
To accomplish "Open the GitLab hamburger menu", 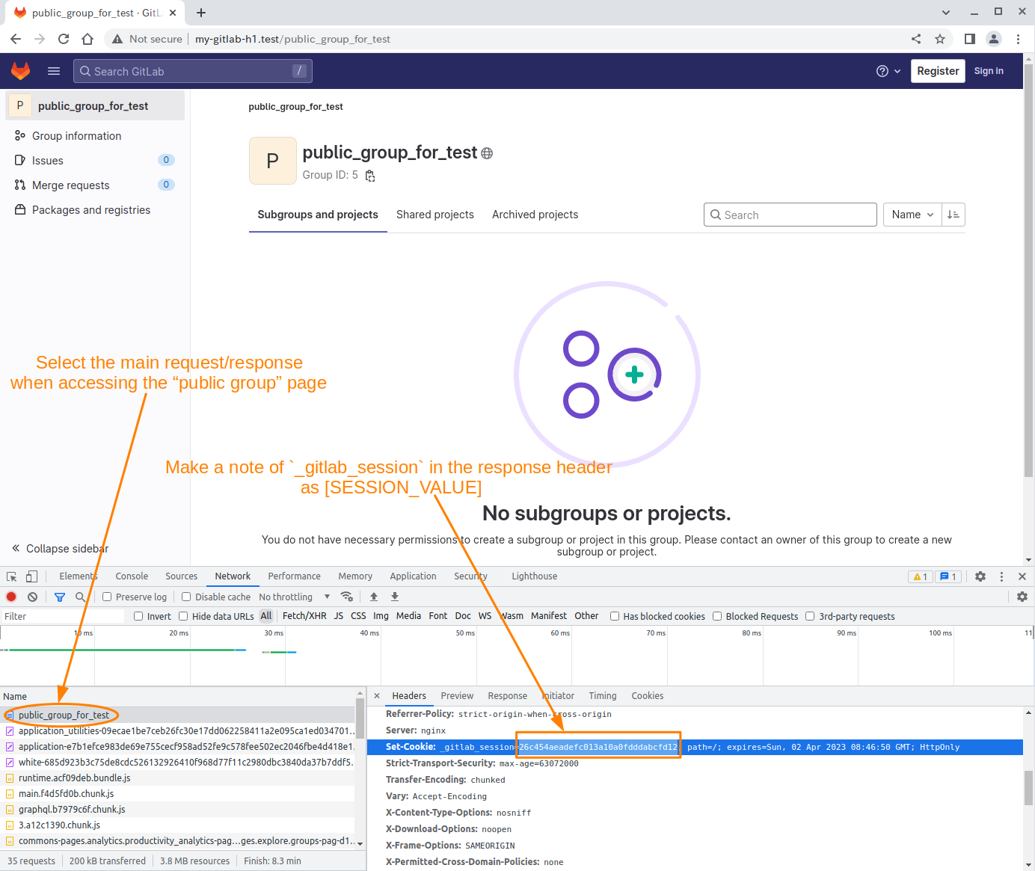I will pyautogui.click(x=54, y=71).
